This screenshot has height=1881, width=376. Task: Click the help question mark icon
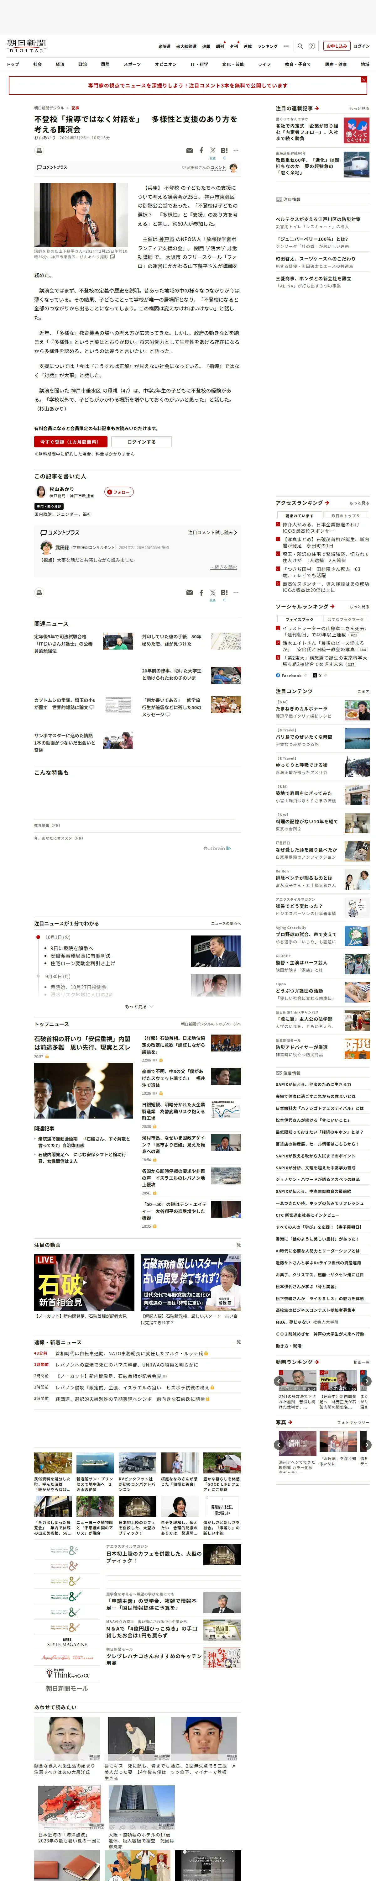point(312,46)
